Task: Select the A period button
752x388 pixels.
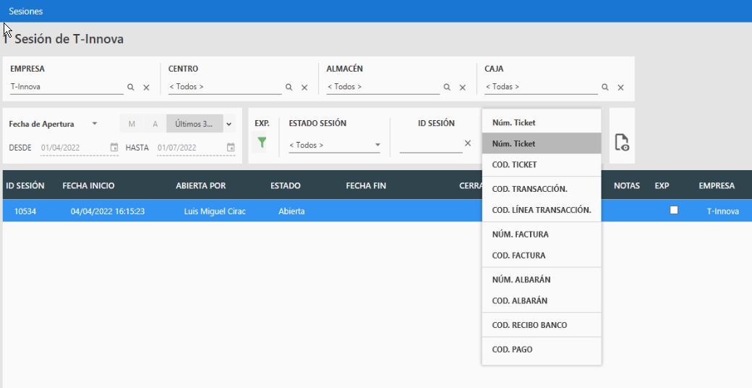Action: [x=155, y=124]
